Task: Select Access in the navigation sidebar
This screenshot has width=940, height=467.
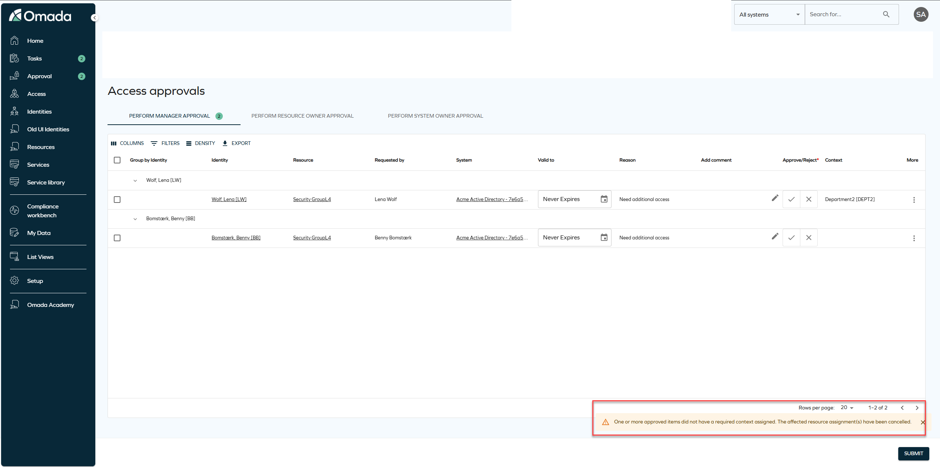Action: click(37, 94)
